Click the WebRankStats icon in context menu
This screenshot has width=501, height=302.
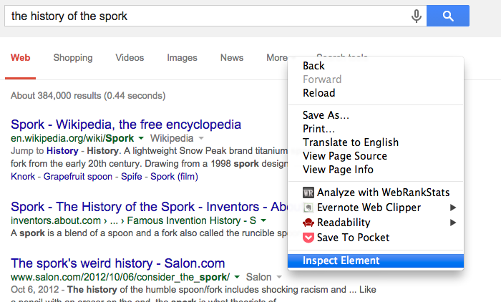pos(308,193)
